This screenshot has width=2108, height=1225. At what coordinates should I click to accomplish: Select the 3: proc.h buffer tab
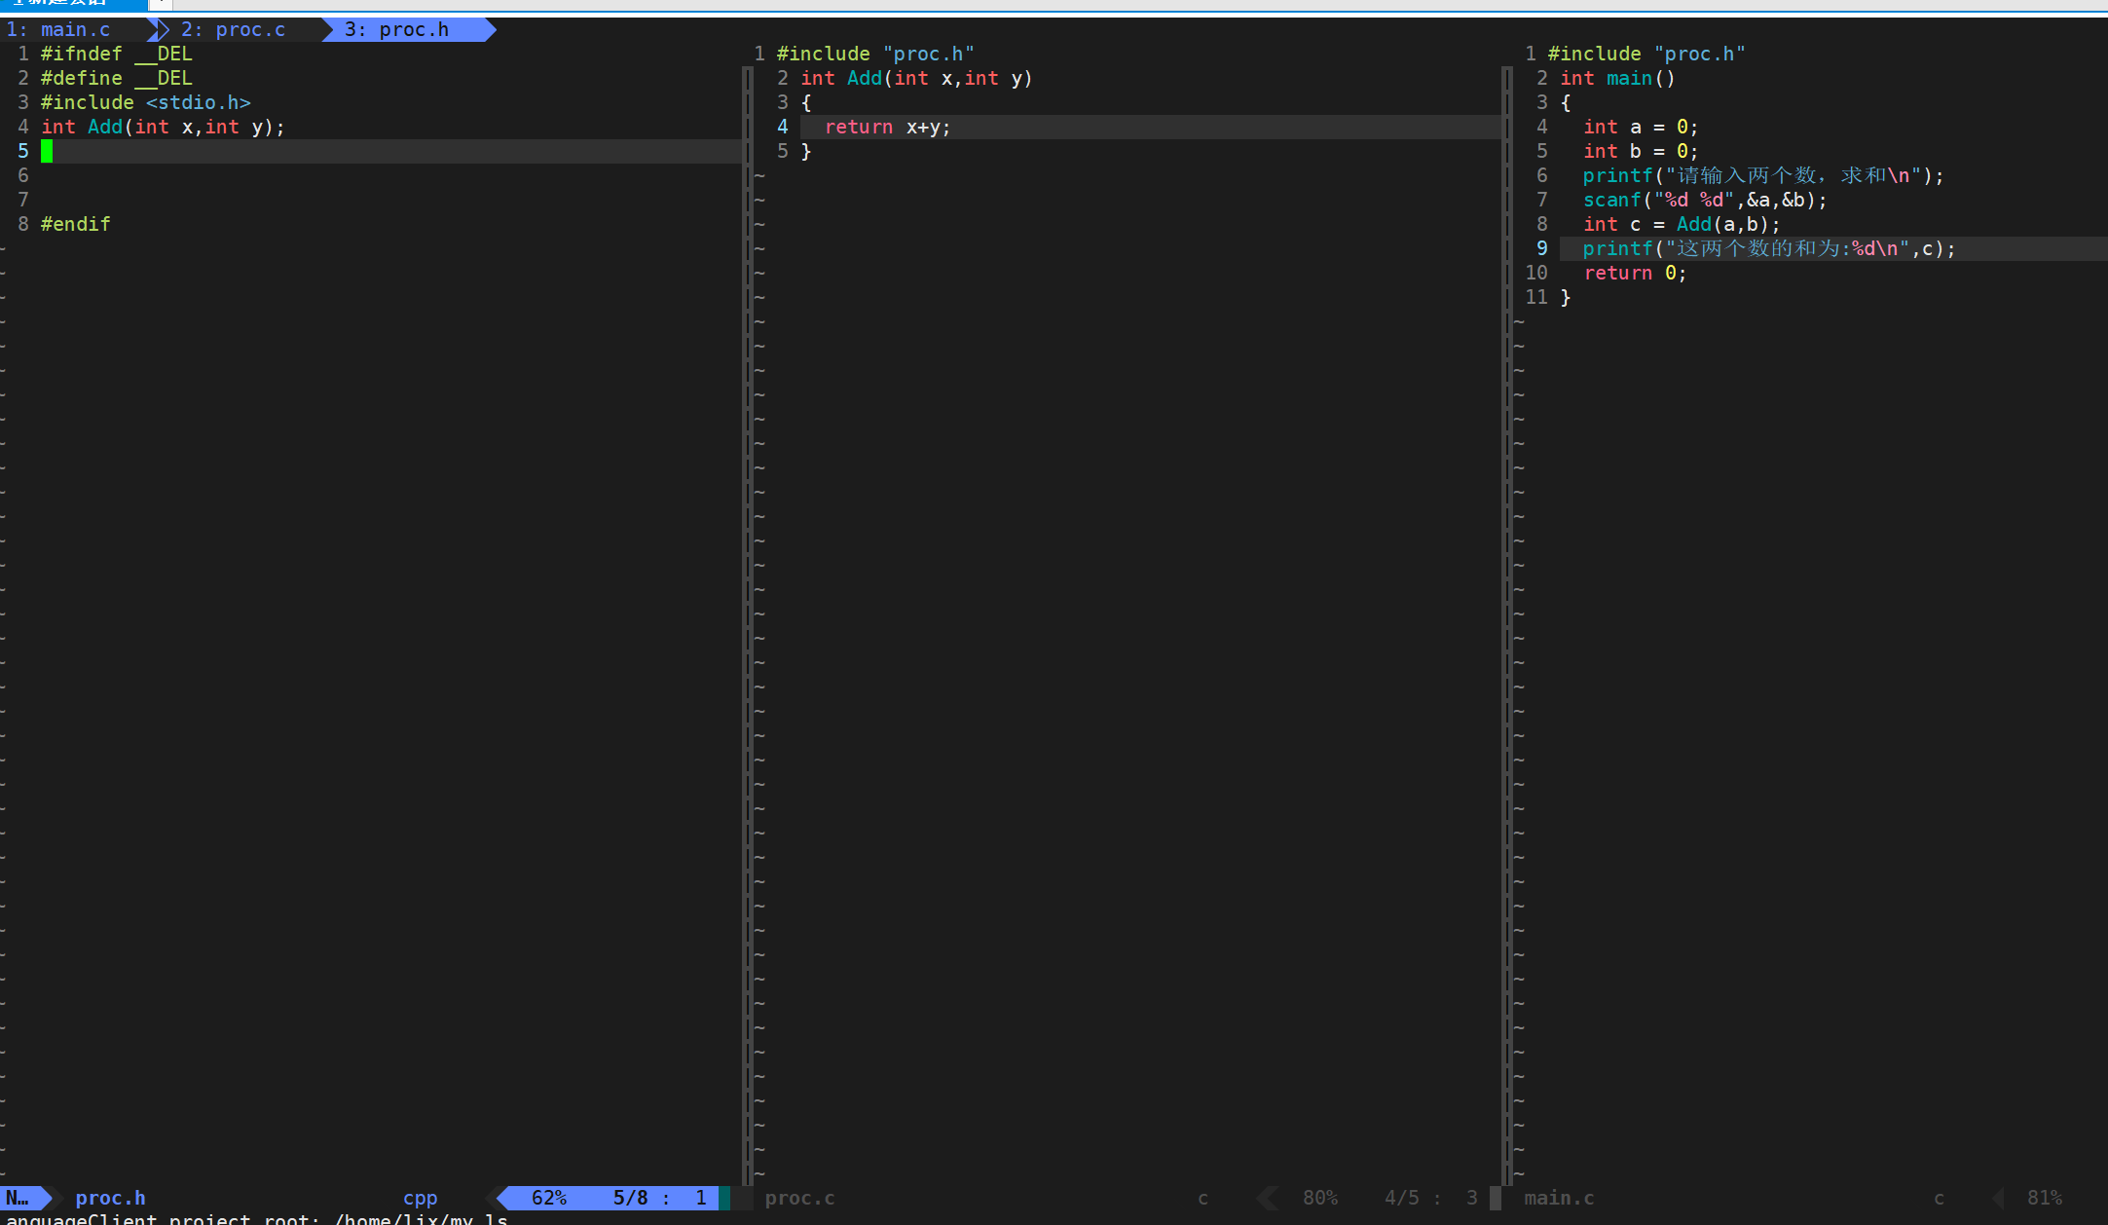(x=397, y=30)
